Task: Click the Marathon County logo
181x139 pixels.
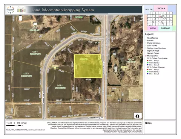Action: click(11, 10)
